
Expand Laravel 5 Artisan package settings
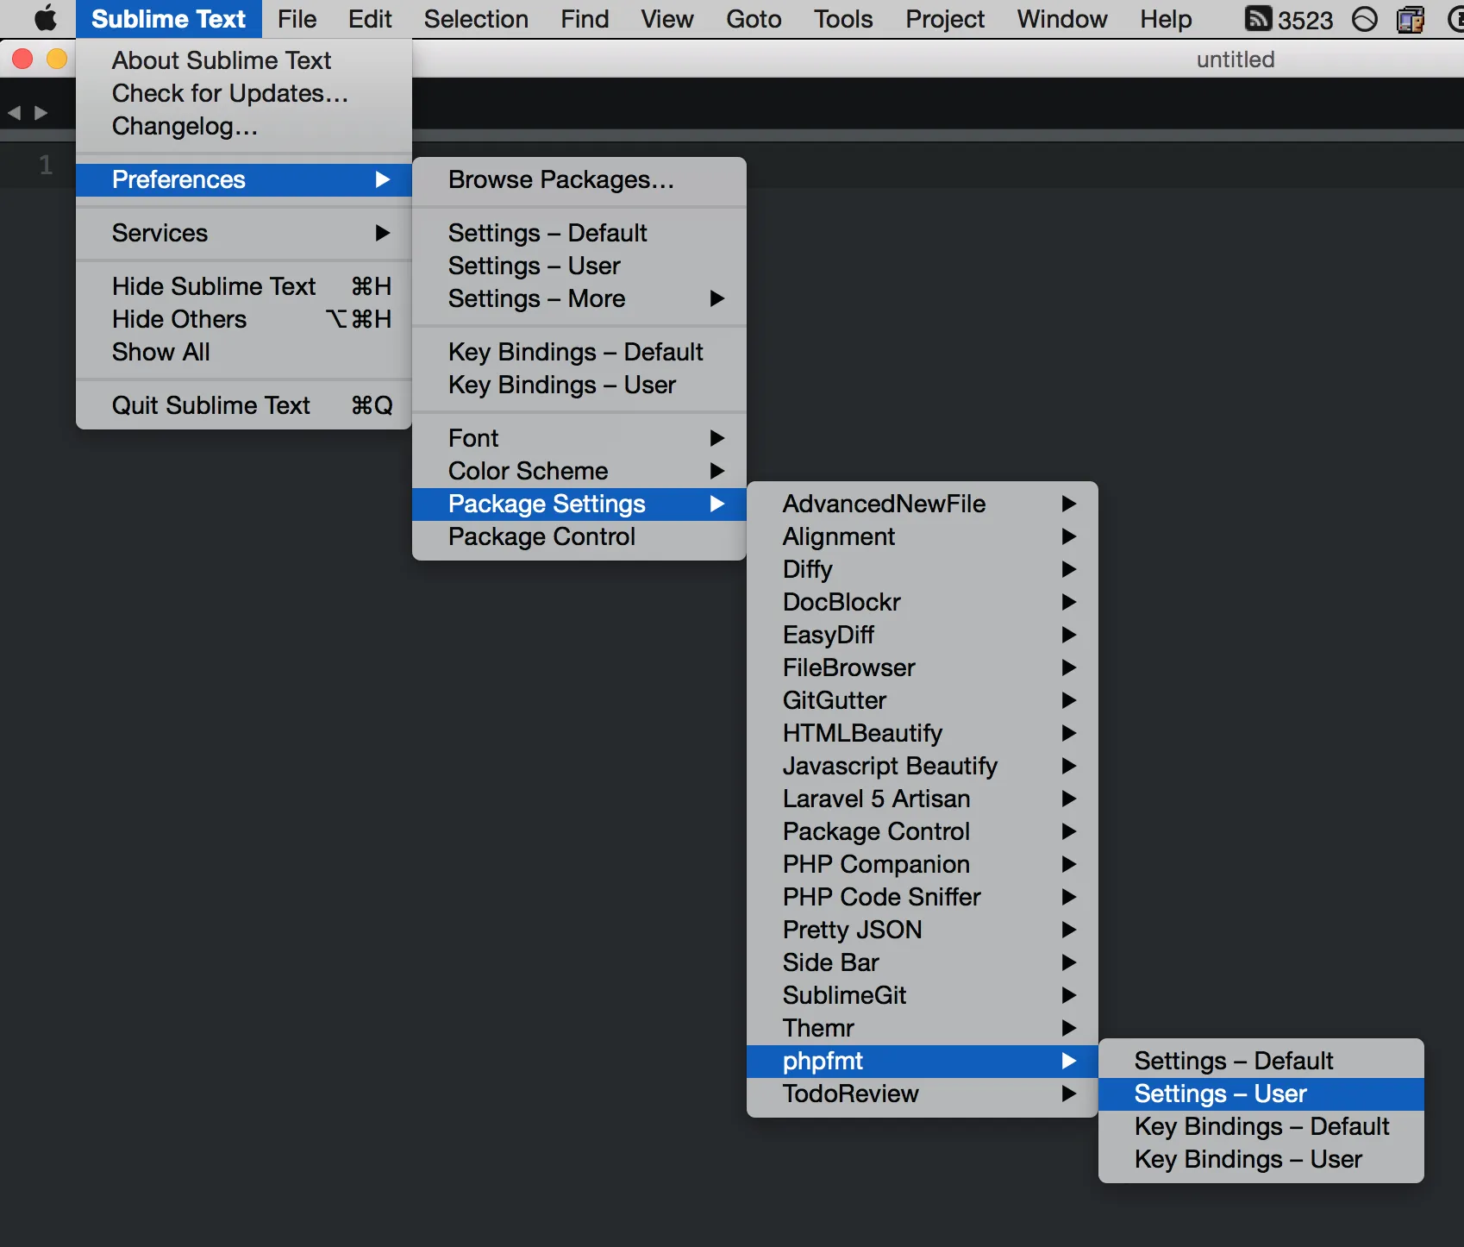click(x=923, y=799)
